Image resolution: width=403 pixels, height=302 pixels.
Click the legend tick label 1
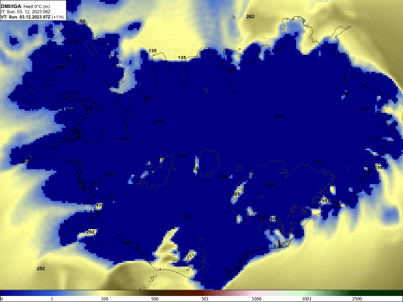(x=52, y=299)
